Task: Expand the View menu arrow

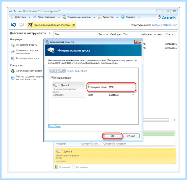Action: 59,17
